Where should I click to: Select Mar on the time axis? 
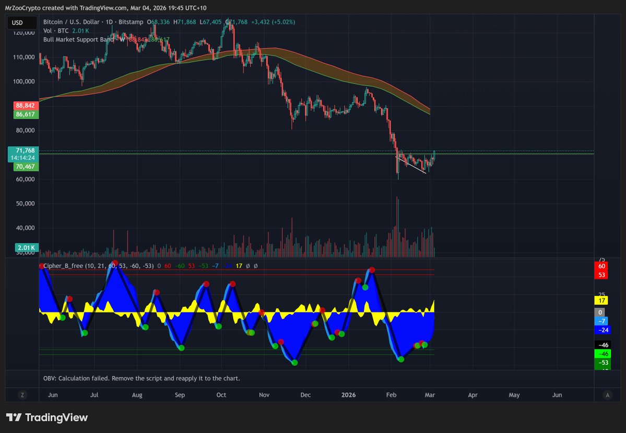point(430,395)
